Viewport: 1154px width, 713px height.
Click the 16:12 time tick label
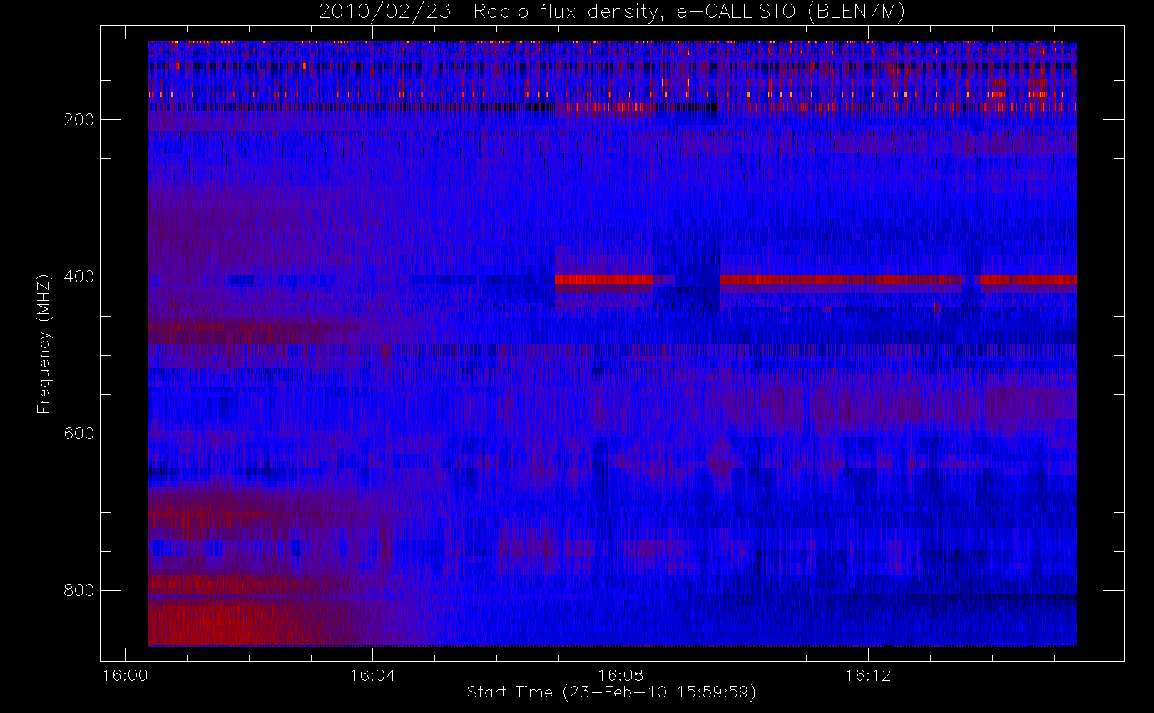[x=868, y=675]
